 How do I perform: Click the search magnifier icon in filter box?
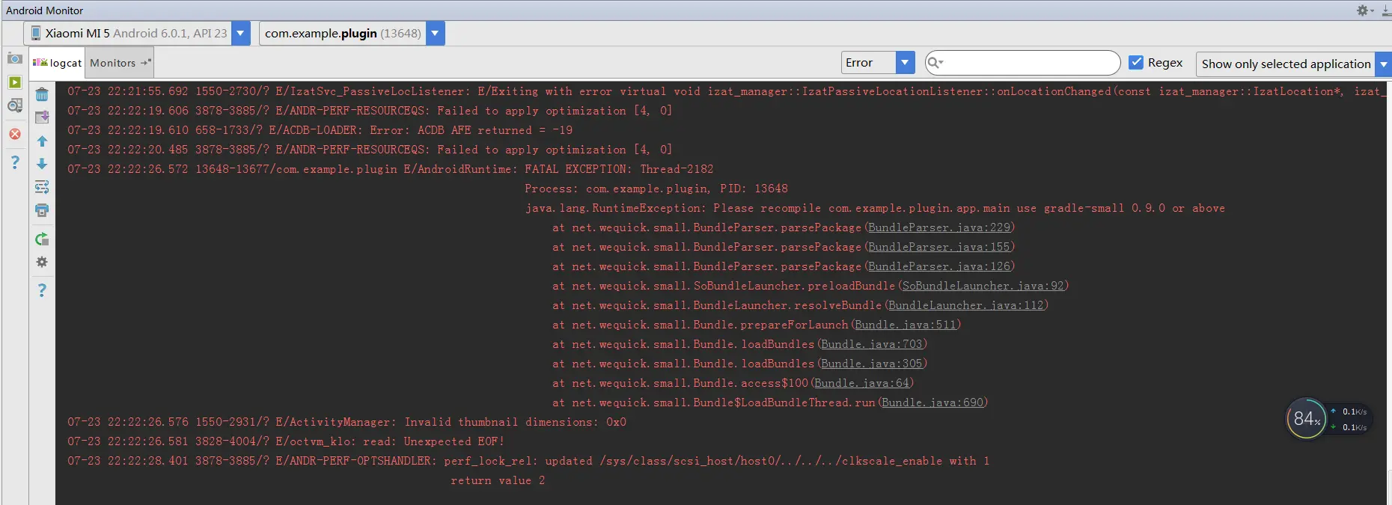(x=935, y=63)
